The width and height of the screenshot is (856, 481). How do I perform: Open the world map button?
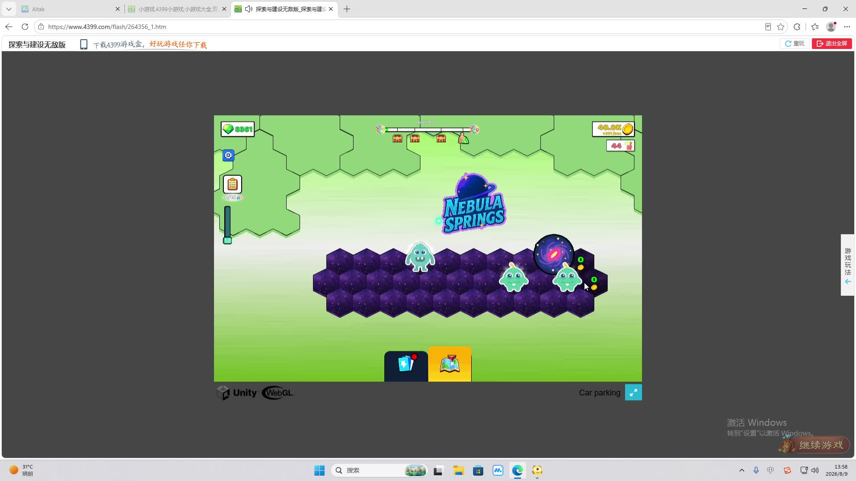coord(450,364)
